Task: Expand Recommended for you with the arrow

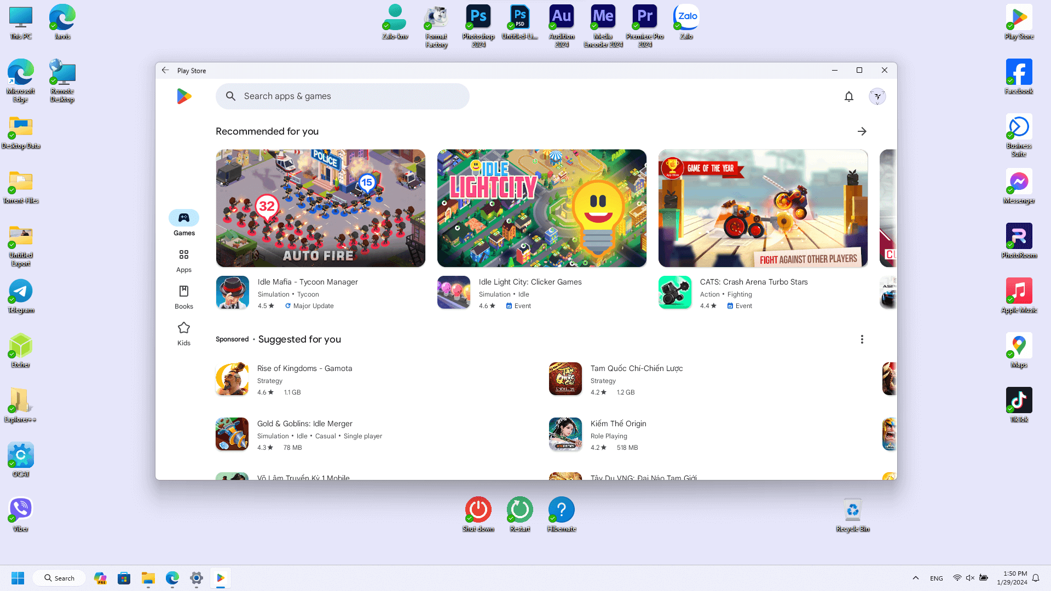Action: coord(862,131)
